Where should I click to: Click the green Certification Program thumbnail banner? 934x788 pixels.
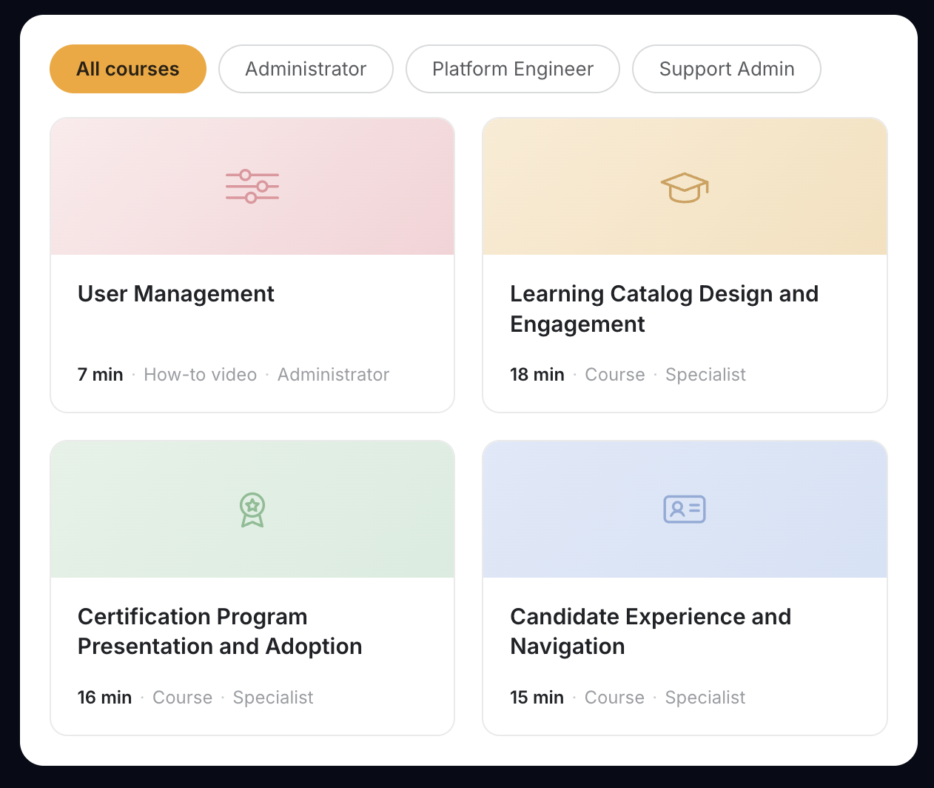point(252,510)
